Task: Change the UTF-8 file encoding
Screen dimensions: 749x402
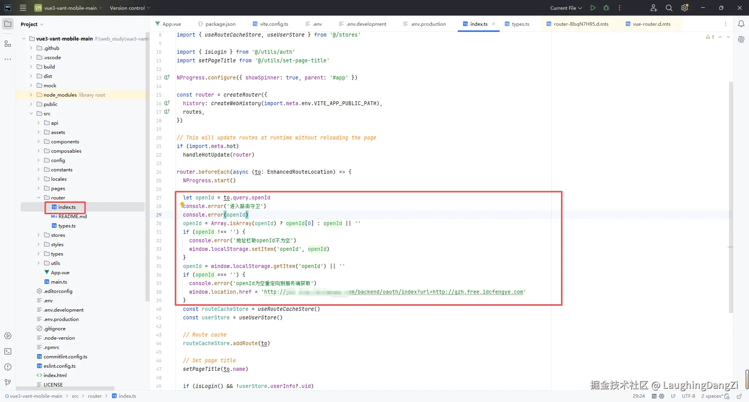Action: (689, 396)
